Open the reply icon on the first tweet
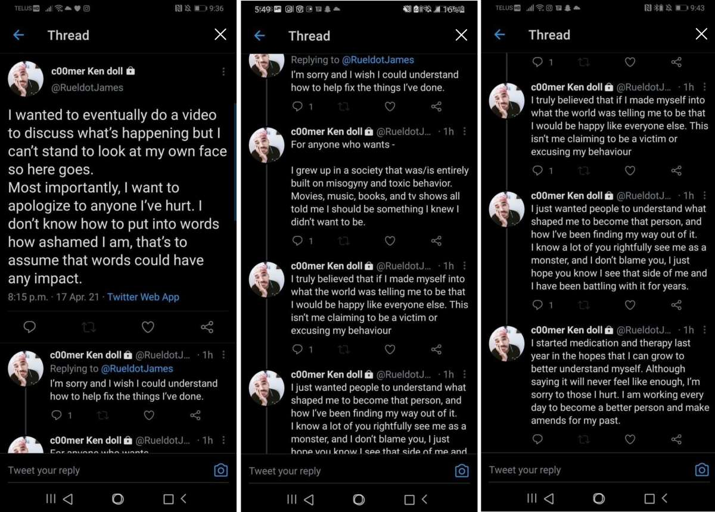The width and height of the screenshot is (715, 512). pyautogui.click(x=30, y=326)
